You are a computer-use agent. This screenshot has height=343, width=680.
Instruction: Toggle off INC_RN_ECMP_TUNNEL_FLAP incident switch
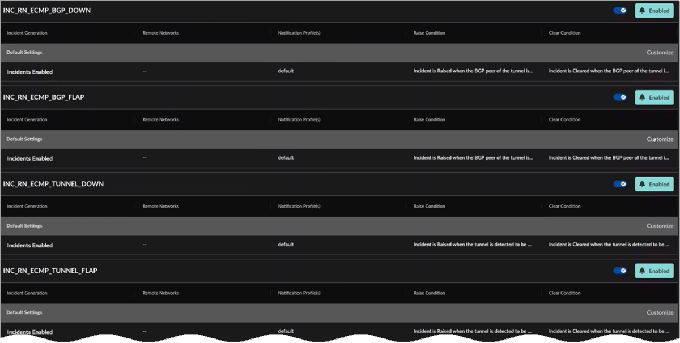click(x=620, y=271)
